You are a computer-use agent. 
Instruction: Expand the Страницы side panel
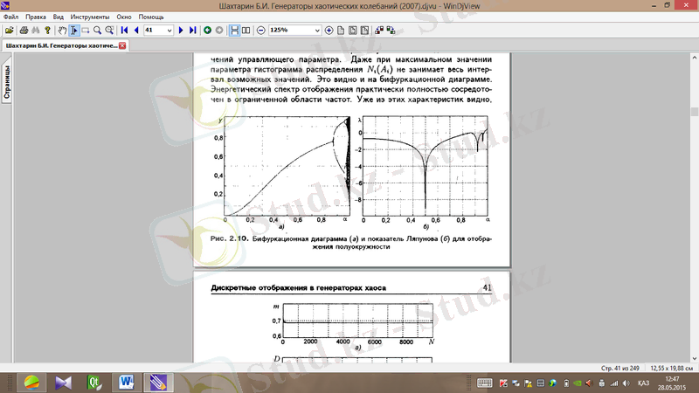(6, 82)
